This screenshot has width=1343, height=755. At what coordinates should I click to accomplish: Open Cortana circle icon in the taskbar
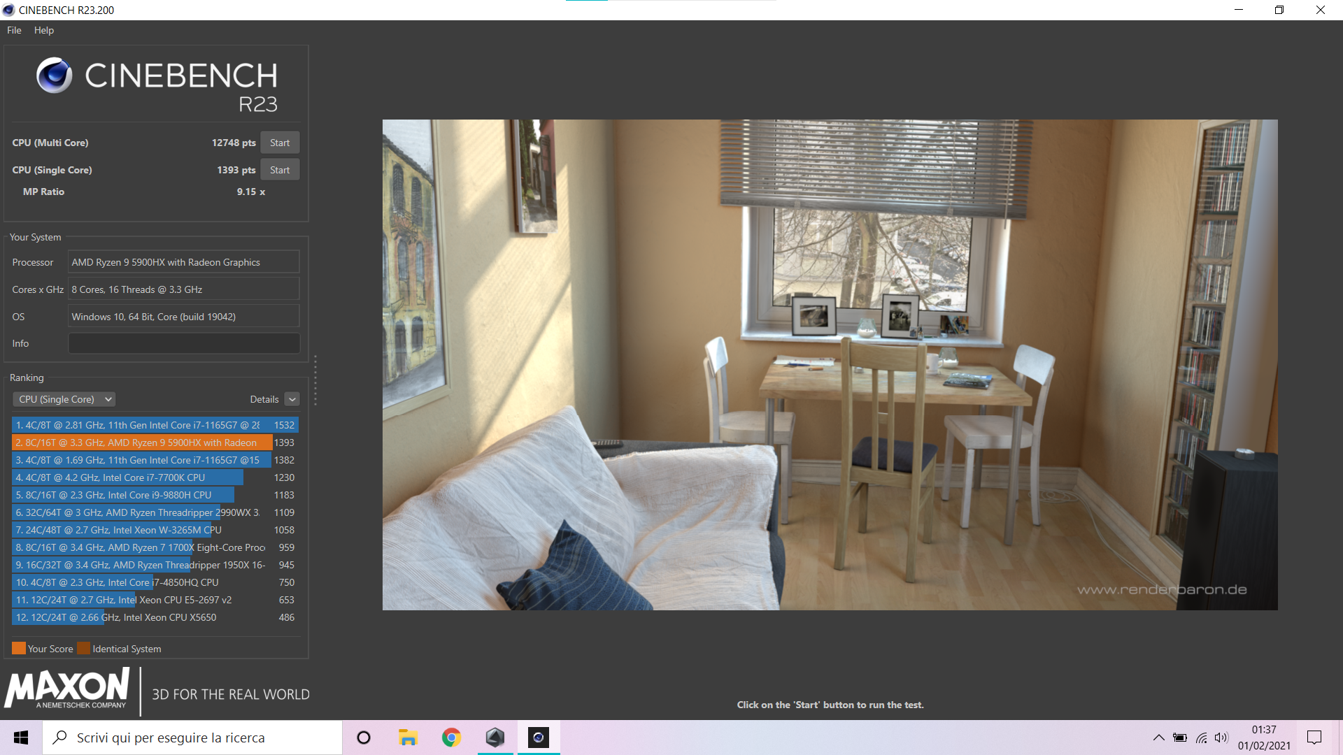pyautogui.click(x=364, y=738)
